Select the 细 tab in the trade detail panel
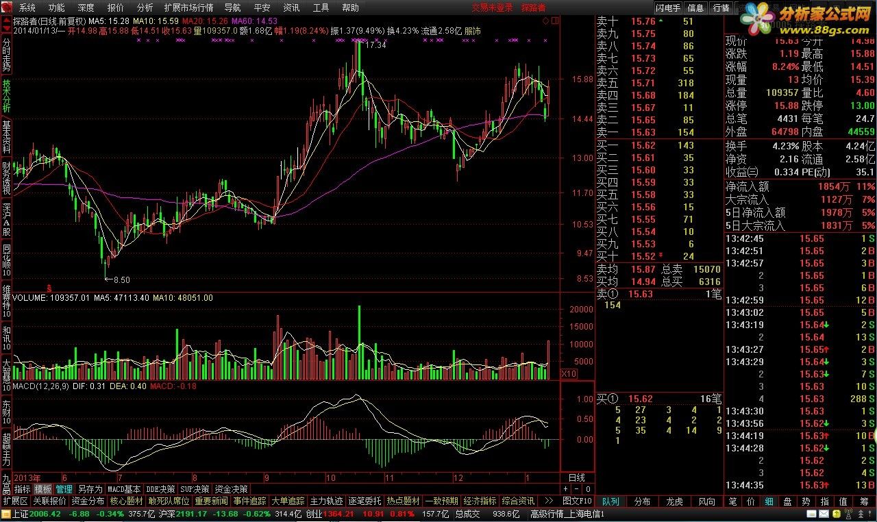Viewport: 877px width, 522px height. pos(769,501)
